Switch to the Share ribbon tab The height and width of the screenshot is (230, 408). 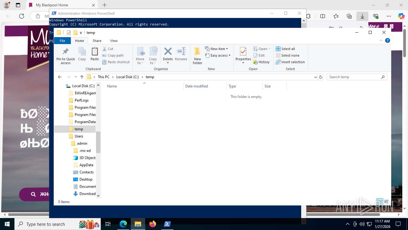point(97,41)
